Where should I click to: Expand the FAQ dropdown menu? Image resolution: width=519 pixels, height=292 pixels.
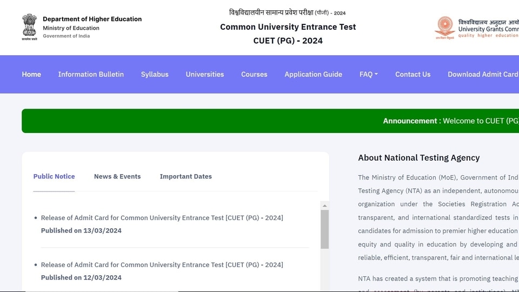368,75
